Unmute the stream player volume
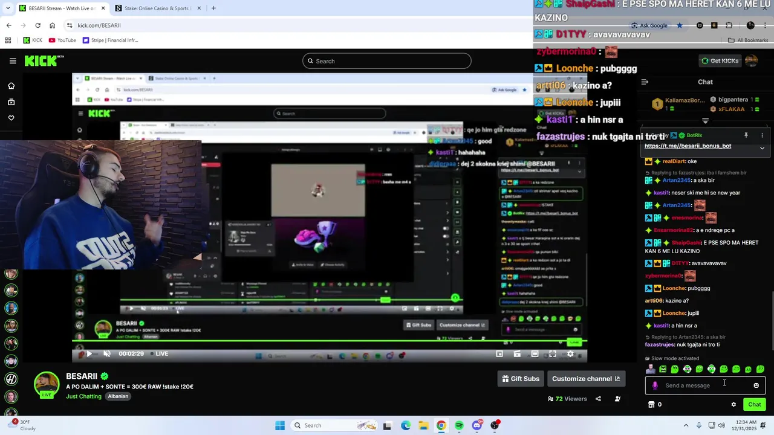774x435 pixels. coord(106,354)
